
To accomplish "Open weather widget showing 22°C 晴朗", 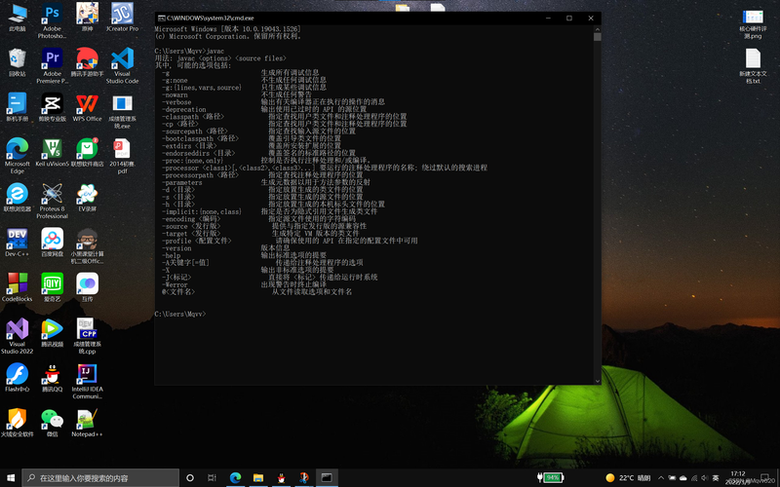I will pyautogui.click(x=628, y=477).
